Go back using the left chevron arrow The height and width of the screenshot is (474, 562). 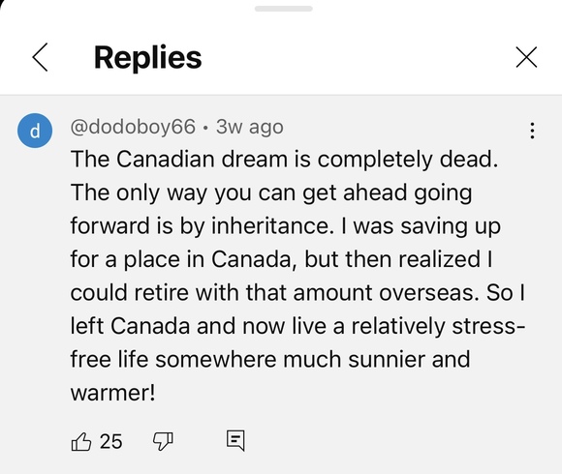coord(40,57)
